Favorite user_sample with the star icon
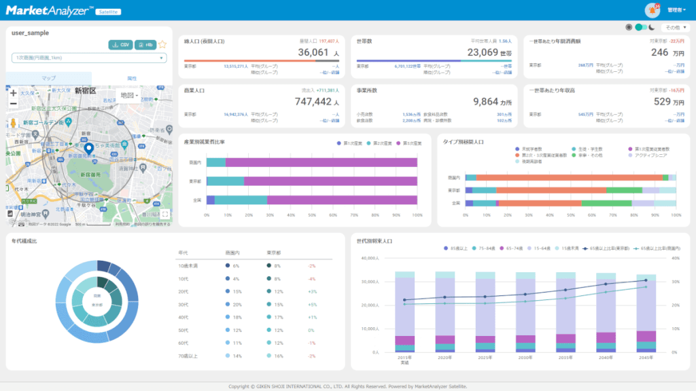Viewport: 696px width, 391px height. (x=162, y=45)
